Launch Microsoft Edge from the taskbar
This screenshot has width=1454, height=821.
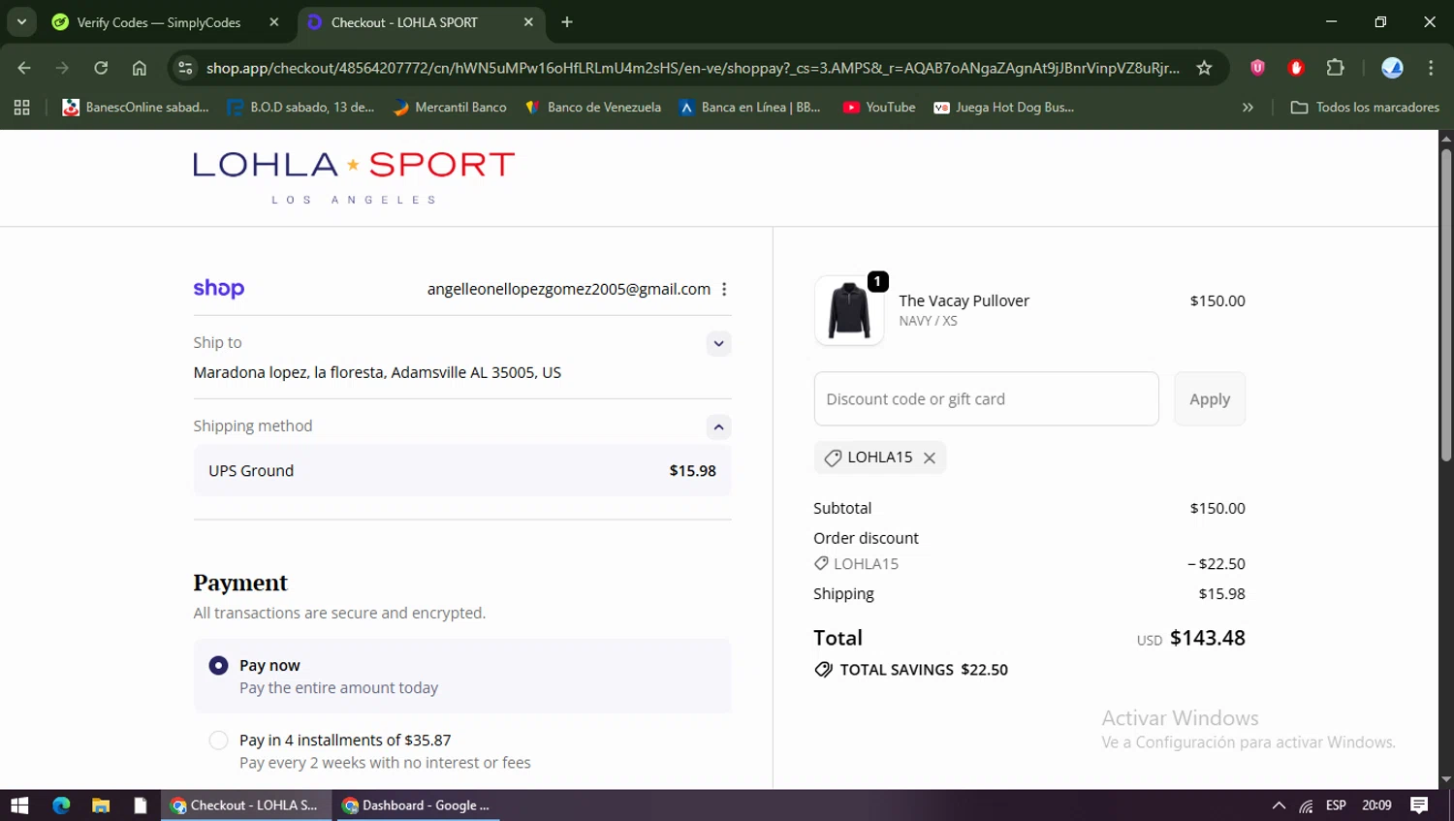pos(61,805)
